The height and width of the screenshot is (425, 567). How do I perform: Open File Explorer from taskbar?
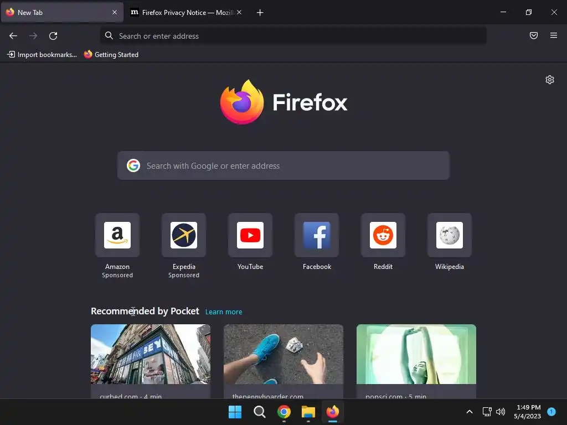pos(308,412)
